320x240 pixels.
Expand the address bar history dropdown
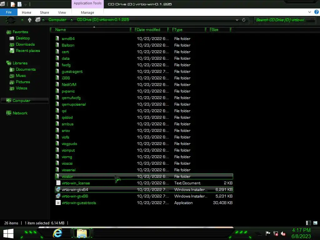pos(237,20)
